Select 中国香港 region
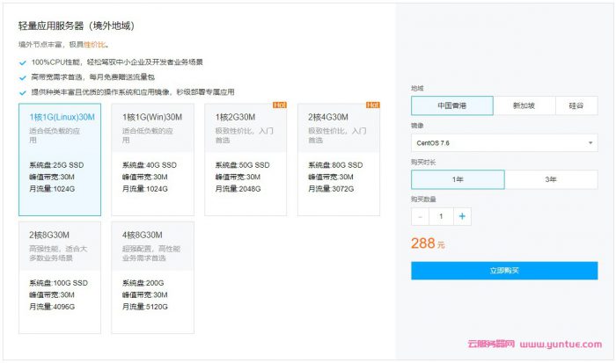Viewport: 616px width, 363px height. (451, 105)
